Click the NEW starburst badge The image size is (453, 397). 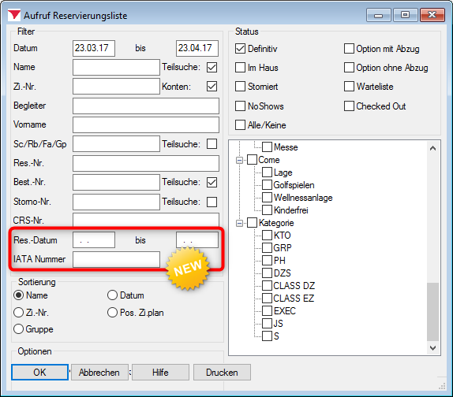coord(188,268)
